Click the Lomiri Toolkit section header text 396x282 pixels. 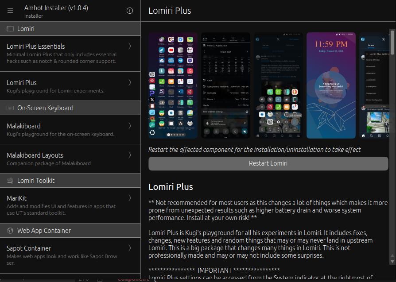36,181
